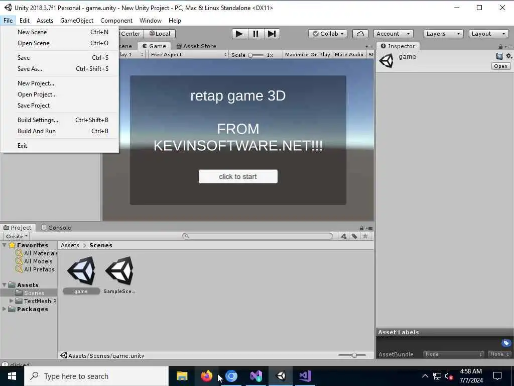
Task: Open the narrow AssetBundle variant None dropdown
Action: (499, 354)
